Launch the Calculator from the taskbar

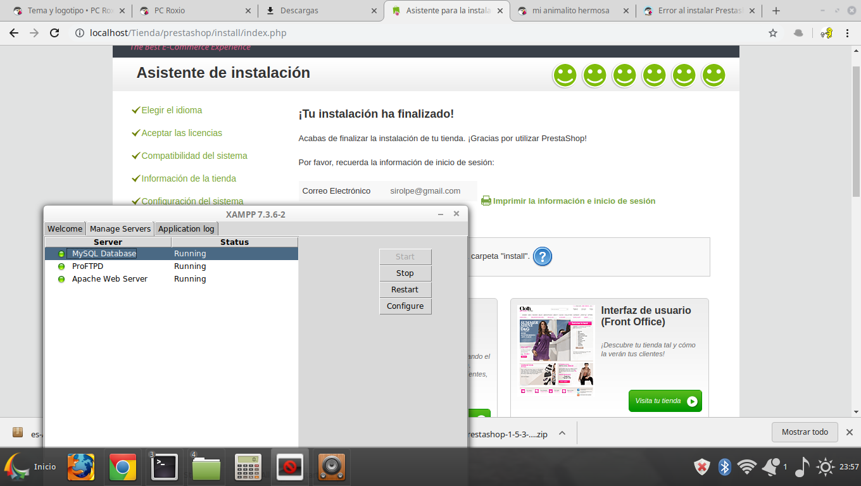[x=248, y=467]
